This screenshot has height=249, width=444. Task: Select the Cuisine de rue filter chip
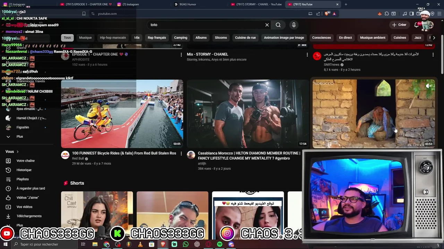pyautogui.click(x=245, y=38)
